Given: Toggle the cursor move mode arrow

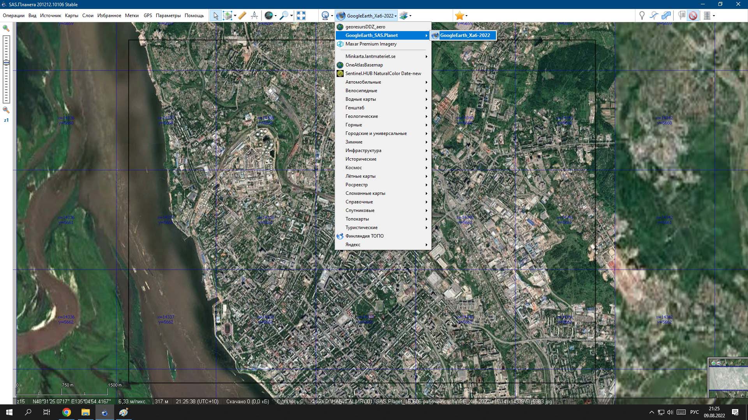Looking at the screenshot, I should tap(215, 16).
